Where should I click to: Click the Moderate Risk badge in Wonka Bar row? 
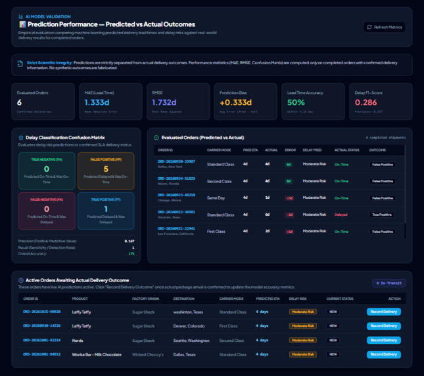pyautogui.click(x=302, y=354)
